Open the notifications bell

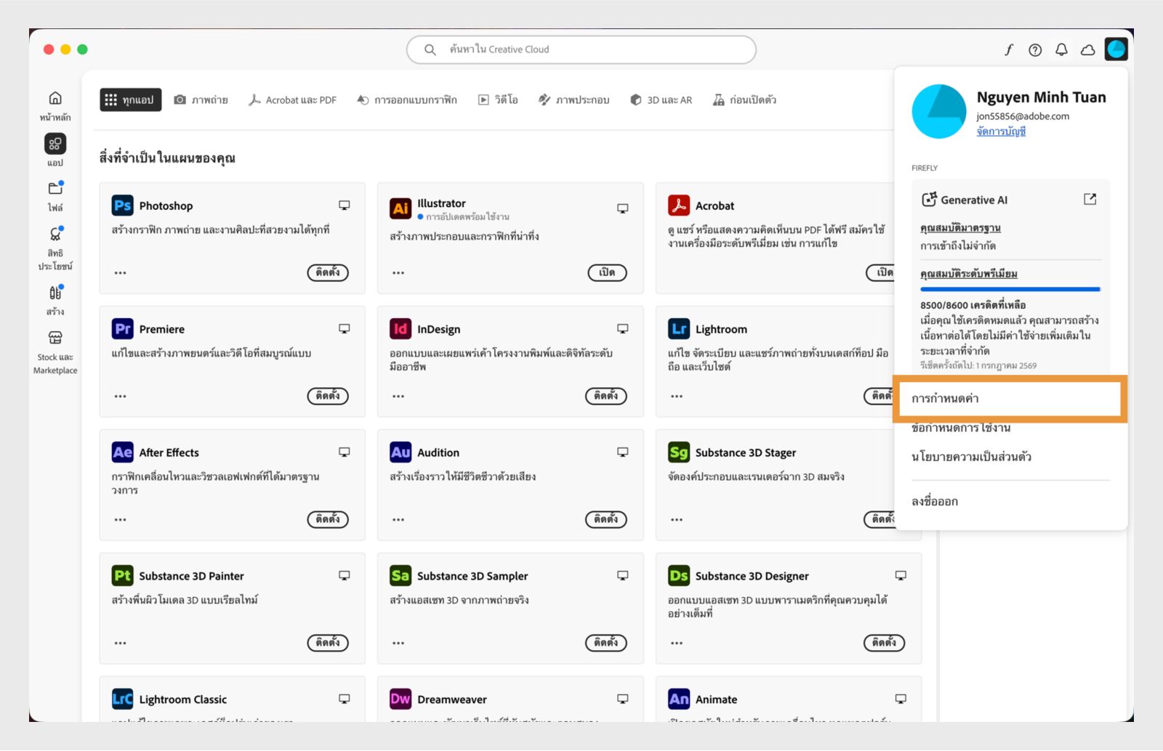[x=1061, y=49]
